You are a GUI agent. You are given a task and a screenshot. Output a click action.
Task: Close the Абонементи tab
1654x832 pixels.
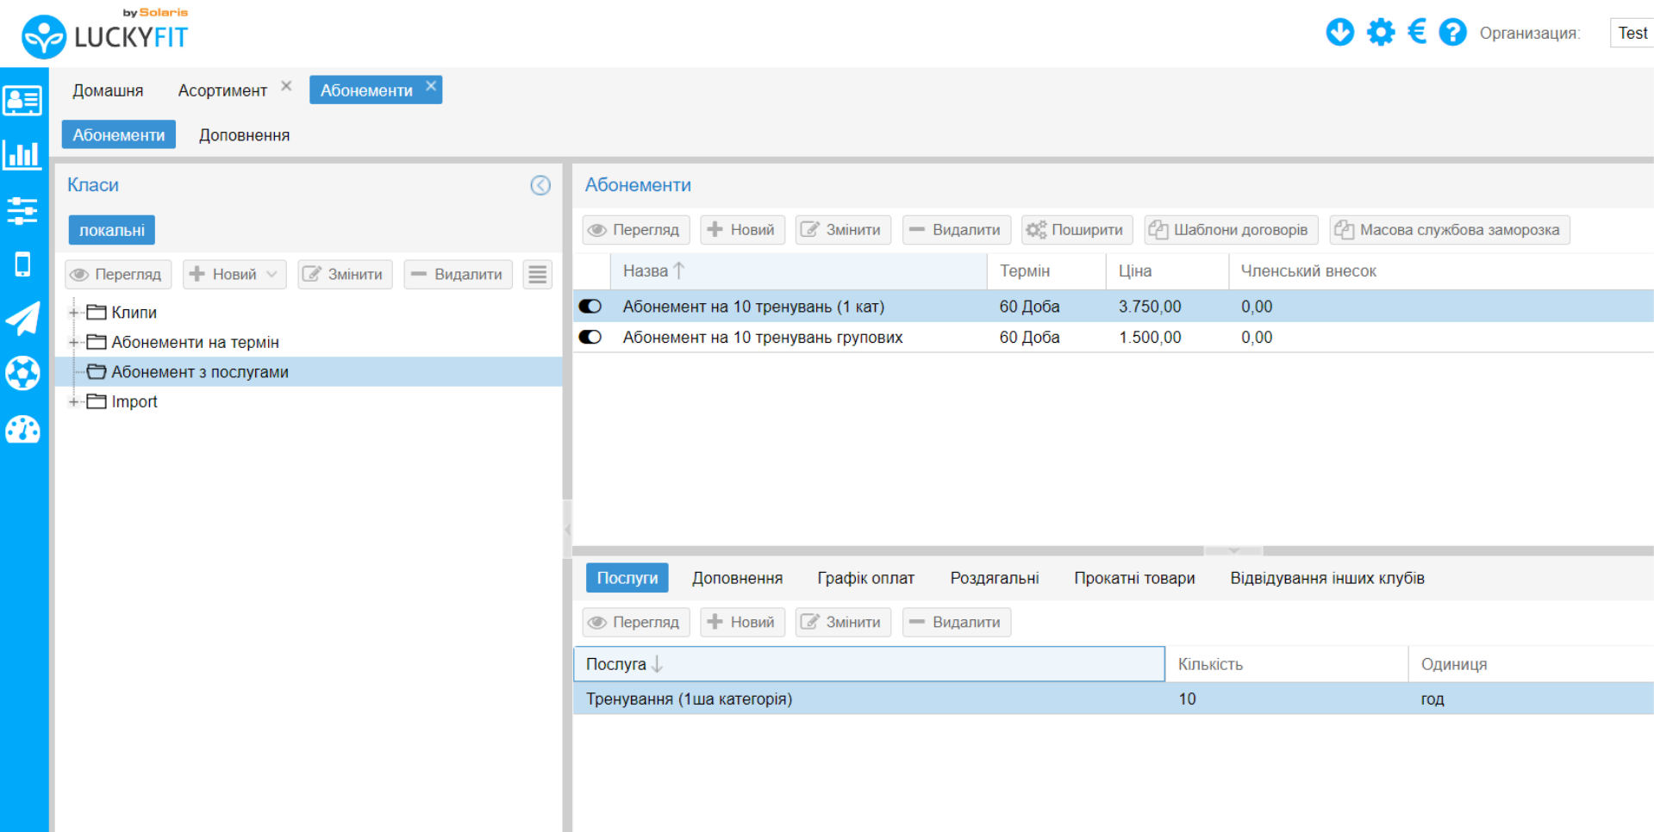[431, 86]
